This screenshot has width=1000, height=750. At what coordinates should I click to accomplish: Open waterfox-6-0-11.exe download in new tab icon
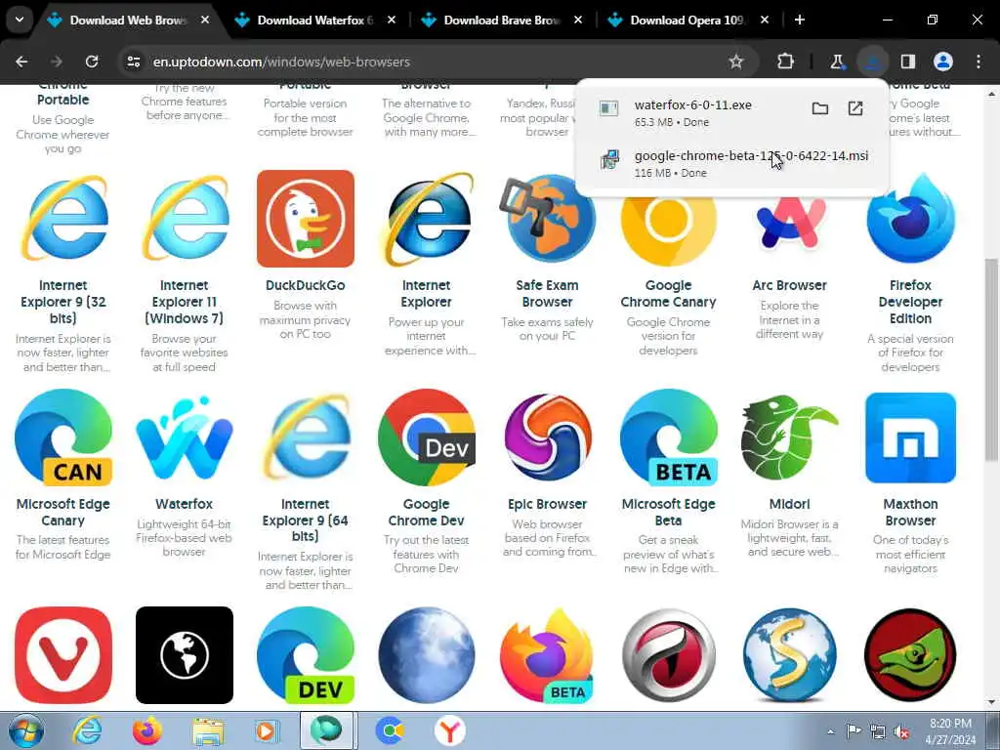coord(855,108)
